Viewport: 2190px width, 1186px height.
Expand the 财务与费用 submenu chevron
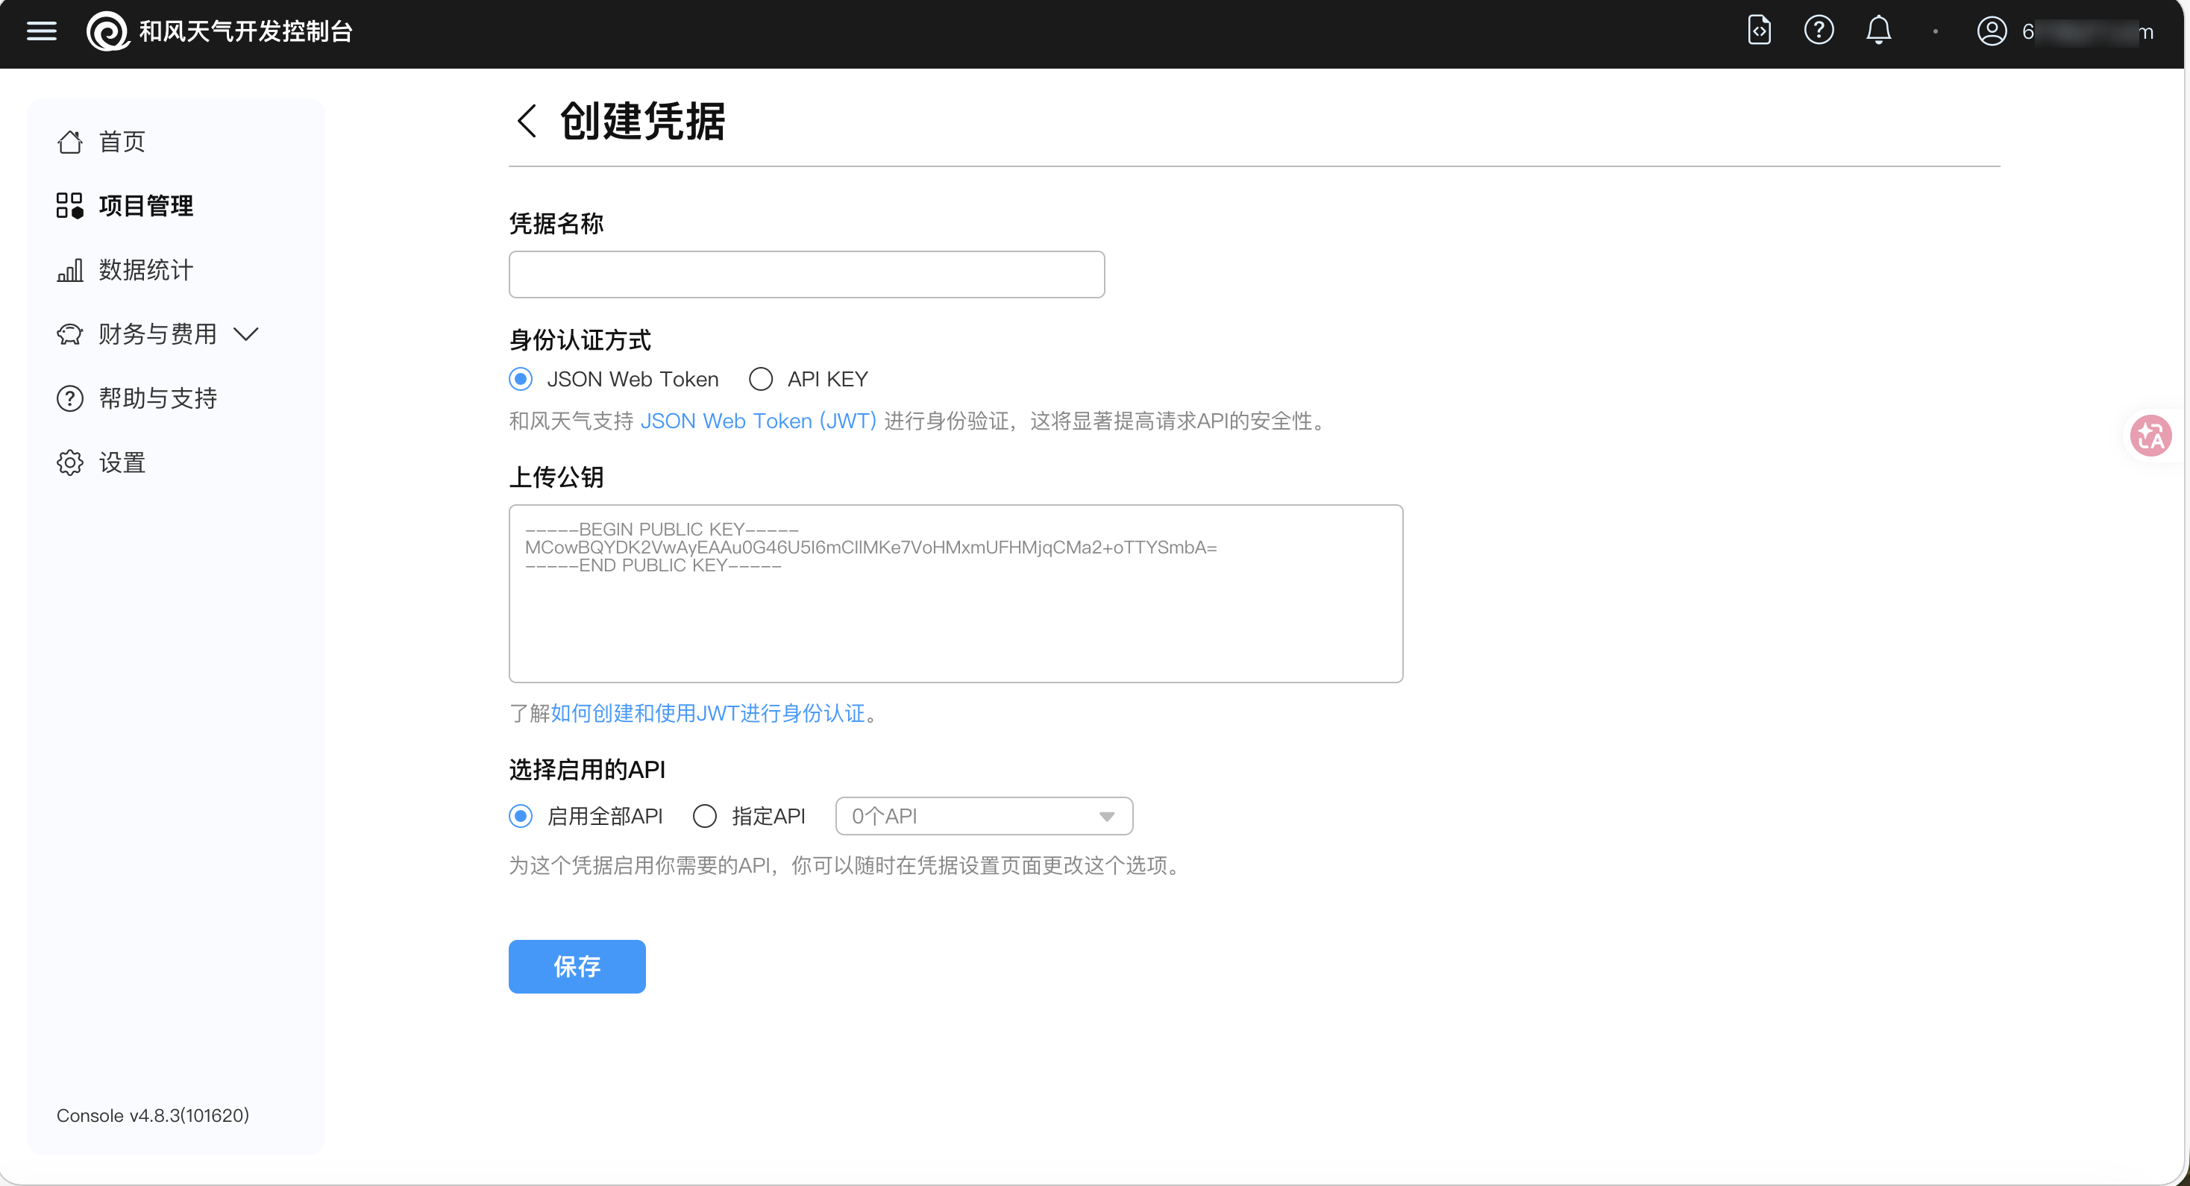[245, 334]
